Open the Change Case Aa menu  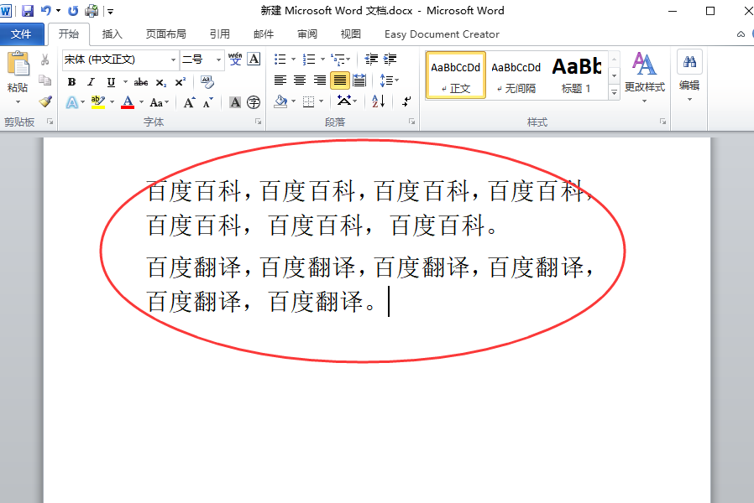pos(160,102)
